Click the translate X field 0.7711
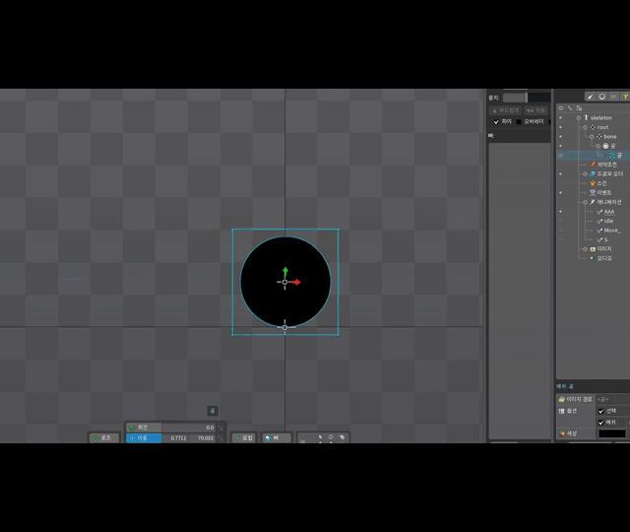630x532 pixels. [x=175, y=437]
